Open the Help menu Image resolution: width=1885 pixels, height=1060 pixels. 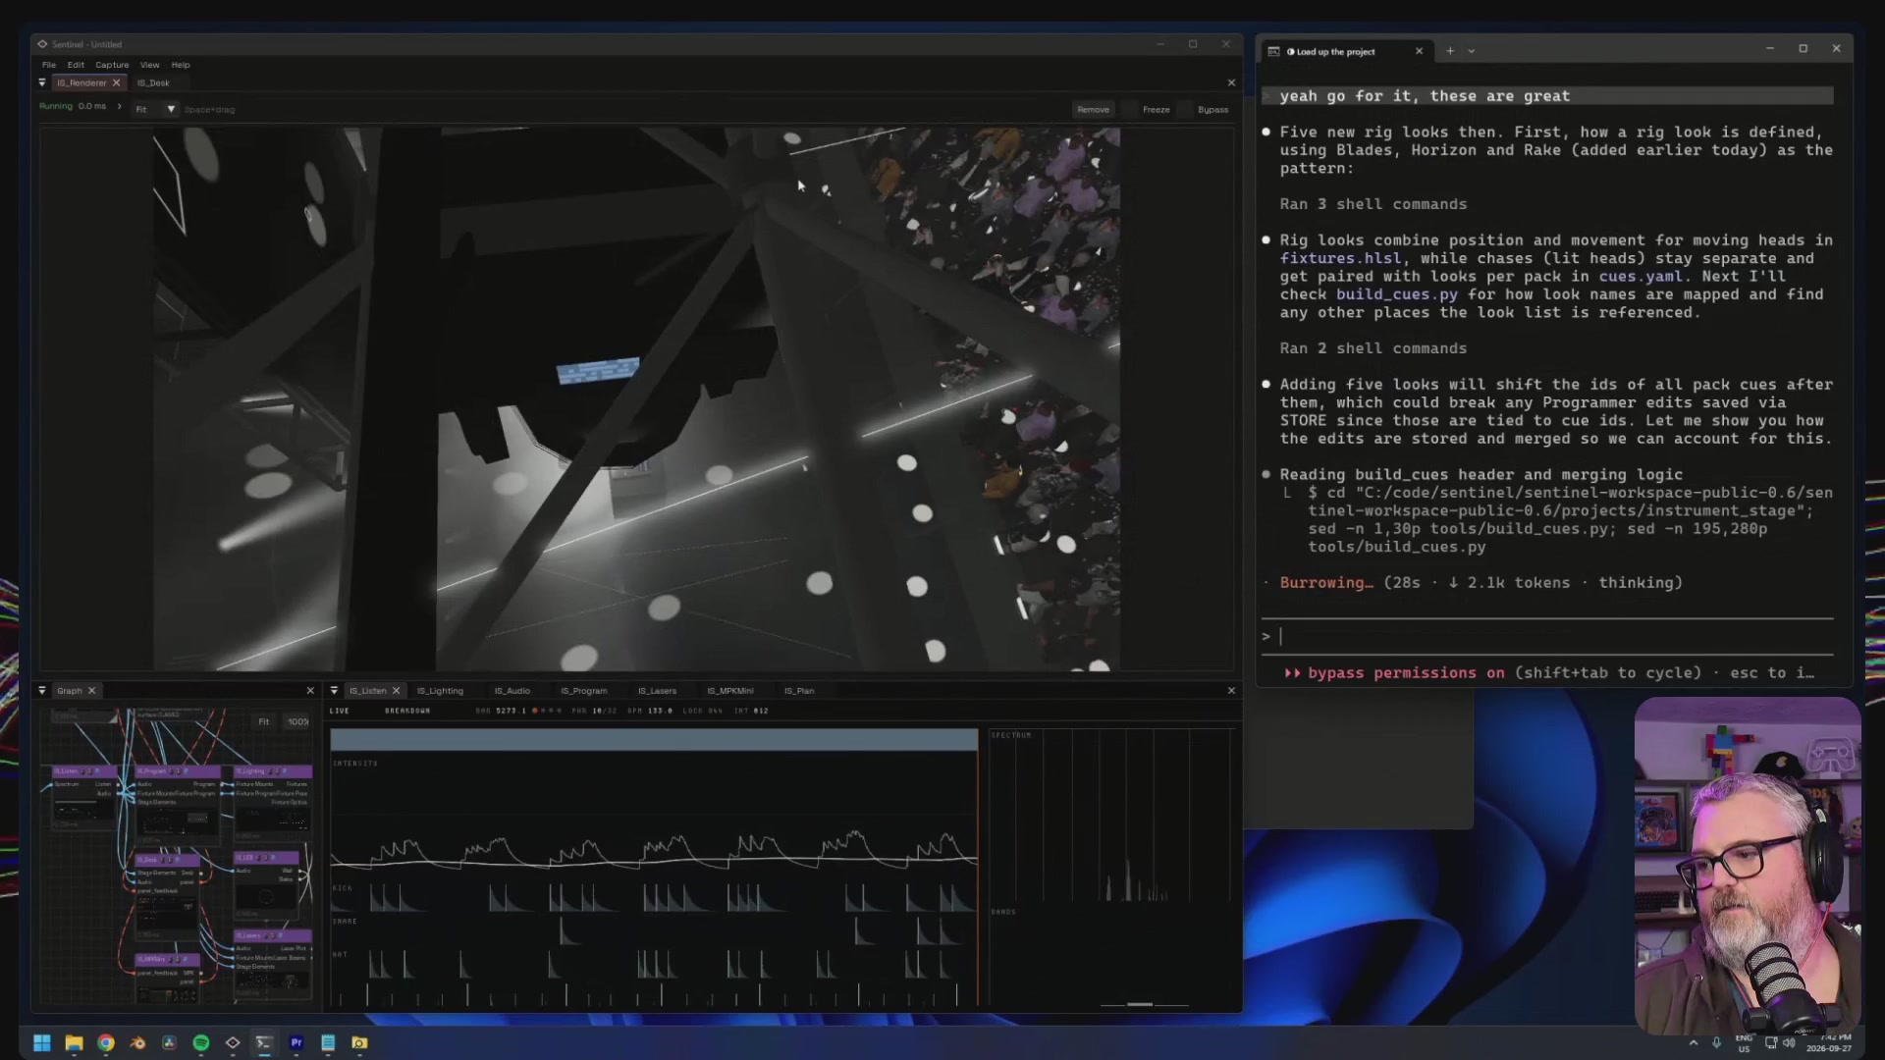tap(181, 65)
